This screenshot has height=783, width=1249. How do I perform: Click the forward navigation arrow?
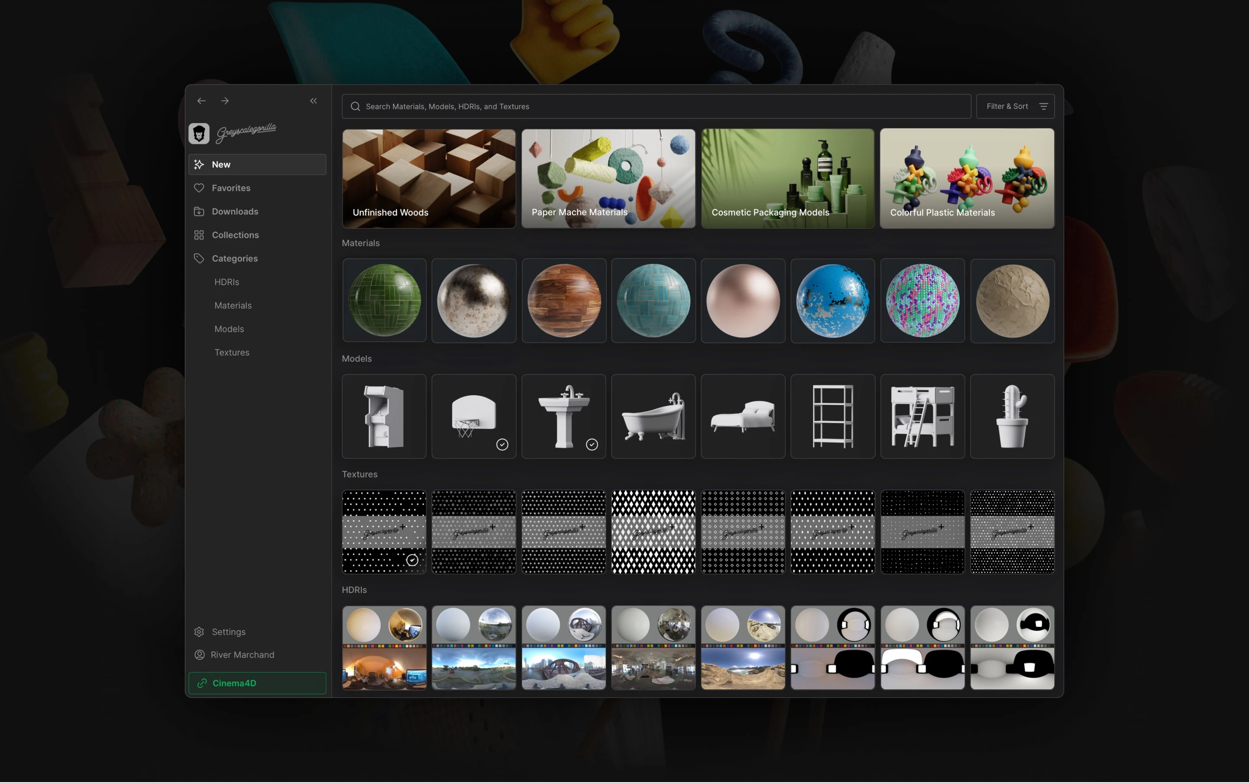coord(225,101)
